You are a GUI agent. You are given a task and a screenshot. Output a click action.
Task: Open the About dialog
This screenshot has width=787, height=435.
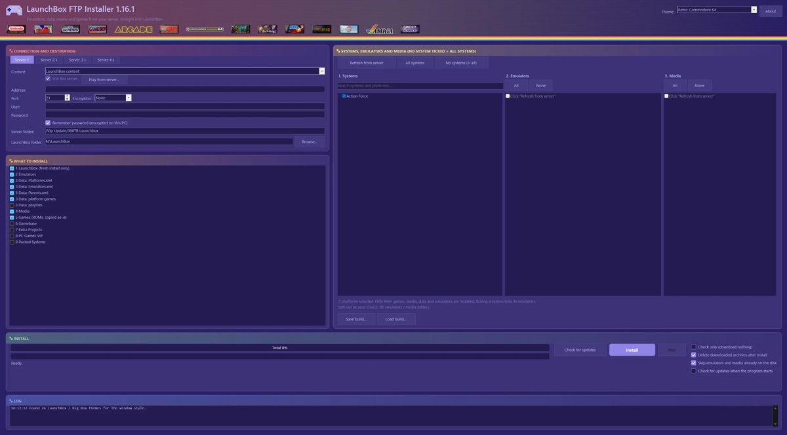point(771,11)
